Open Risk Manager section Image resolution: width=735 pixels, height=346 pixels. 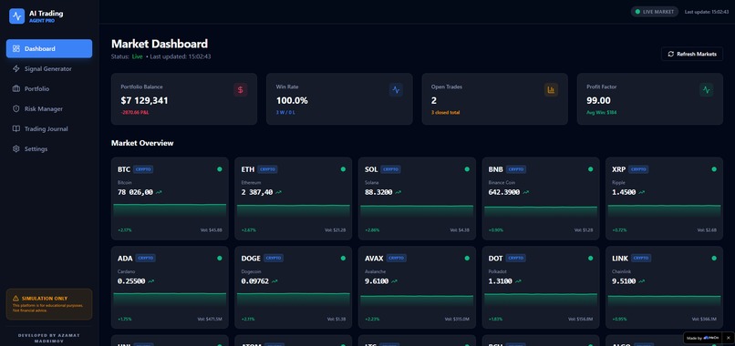(49, 109)
